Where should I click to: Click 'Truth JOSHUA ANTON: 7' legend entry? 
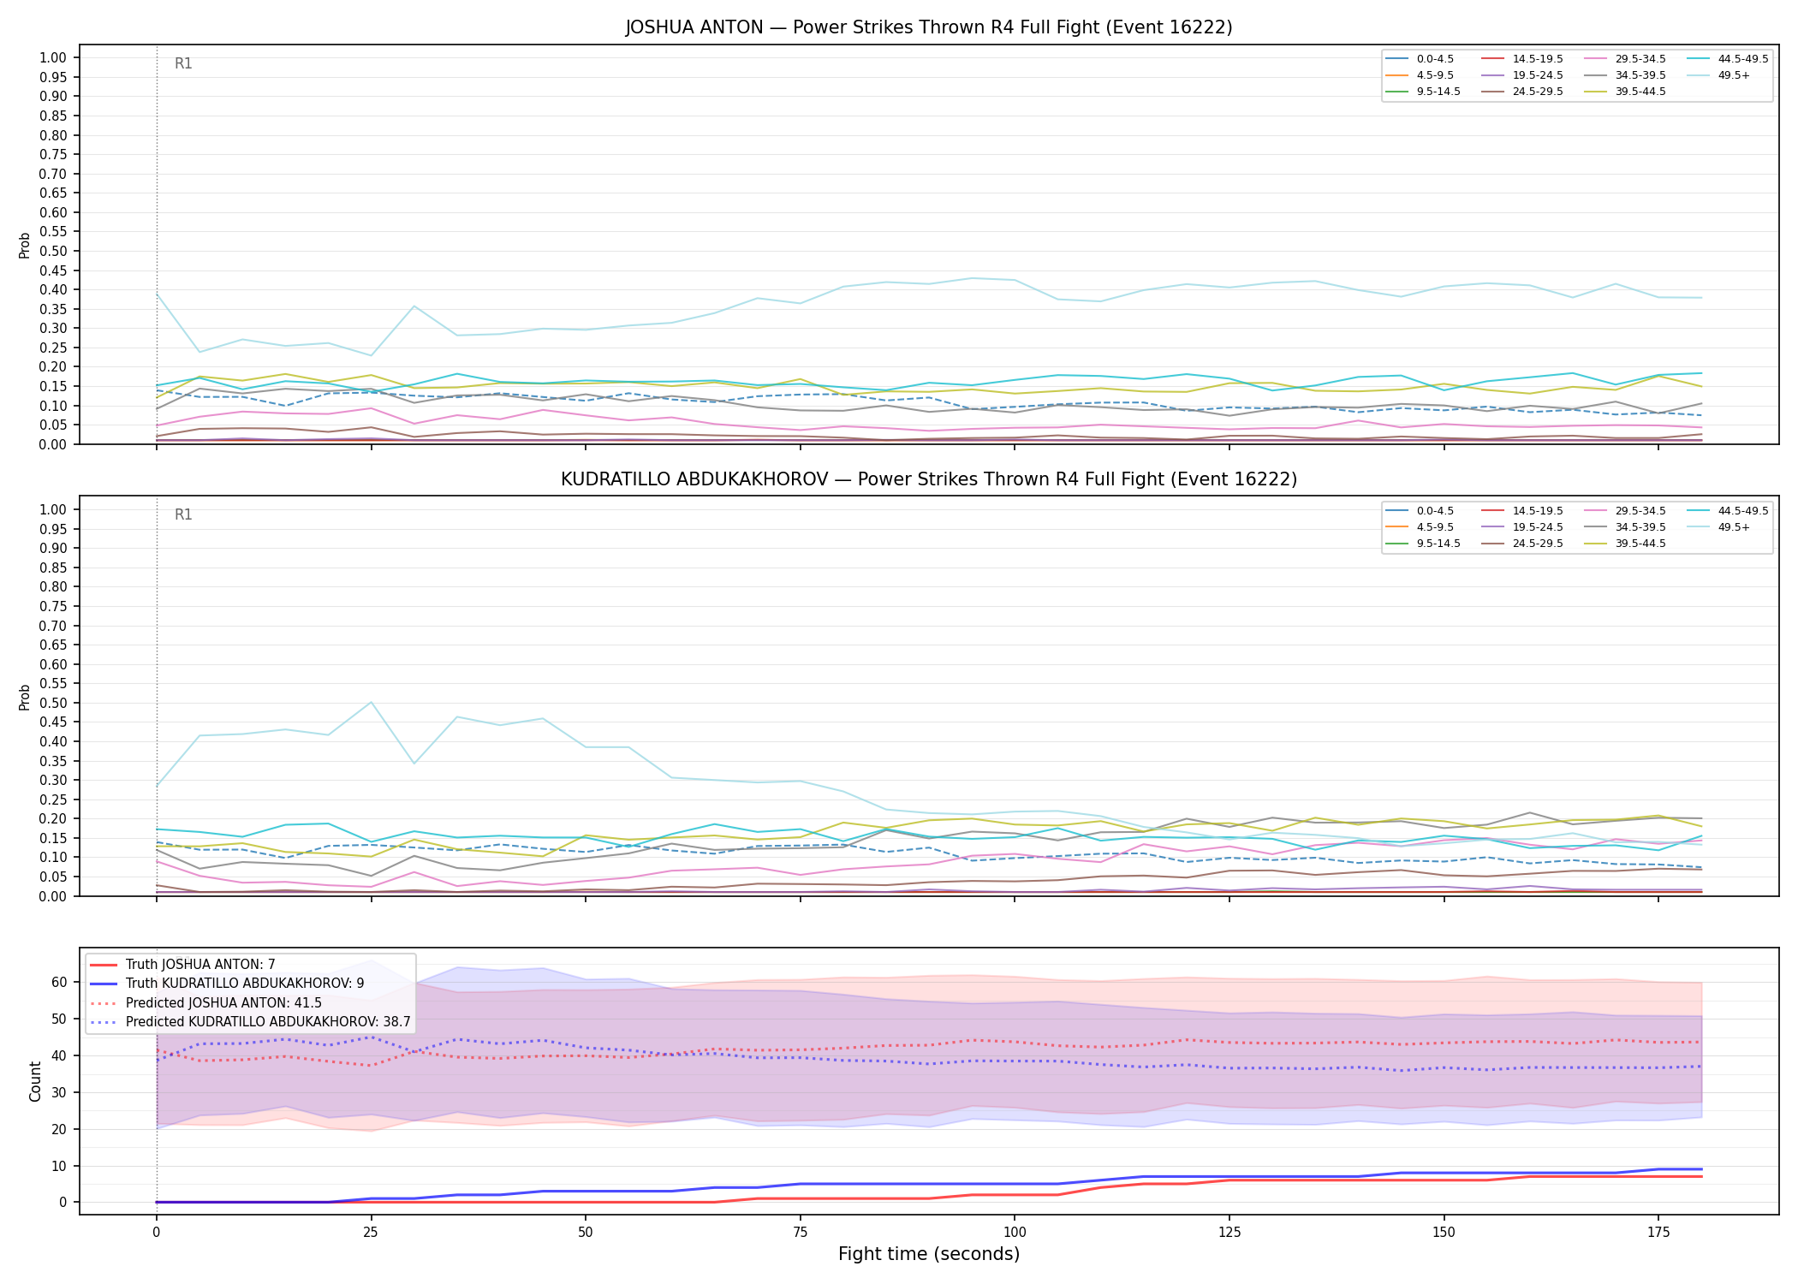click(x=182, y=965)
